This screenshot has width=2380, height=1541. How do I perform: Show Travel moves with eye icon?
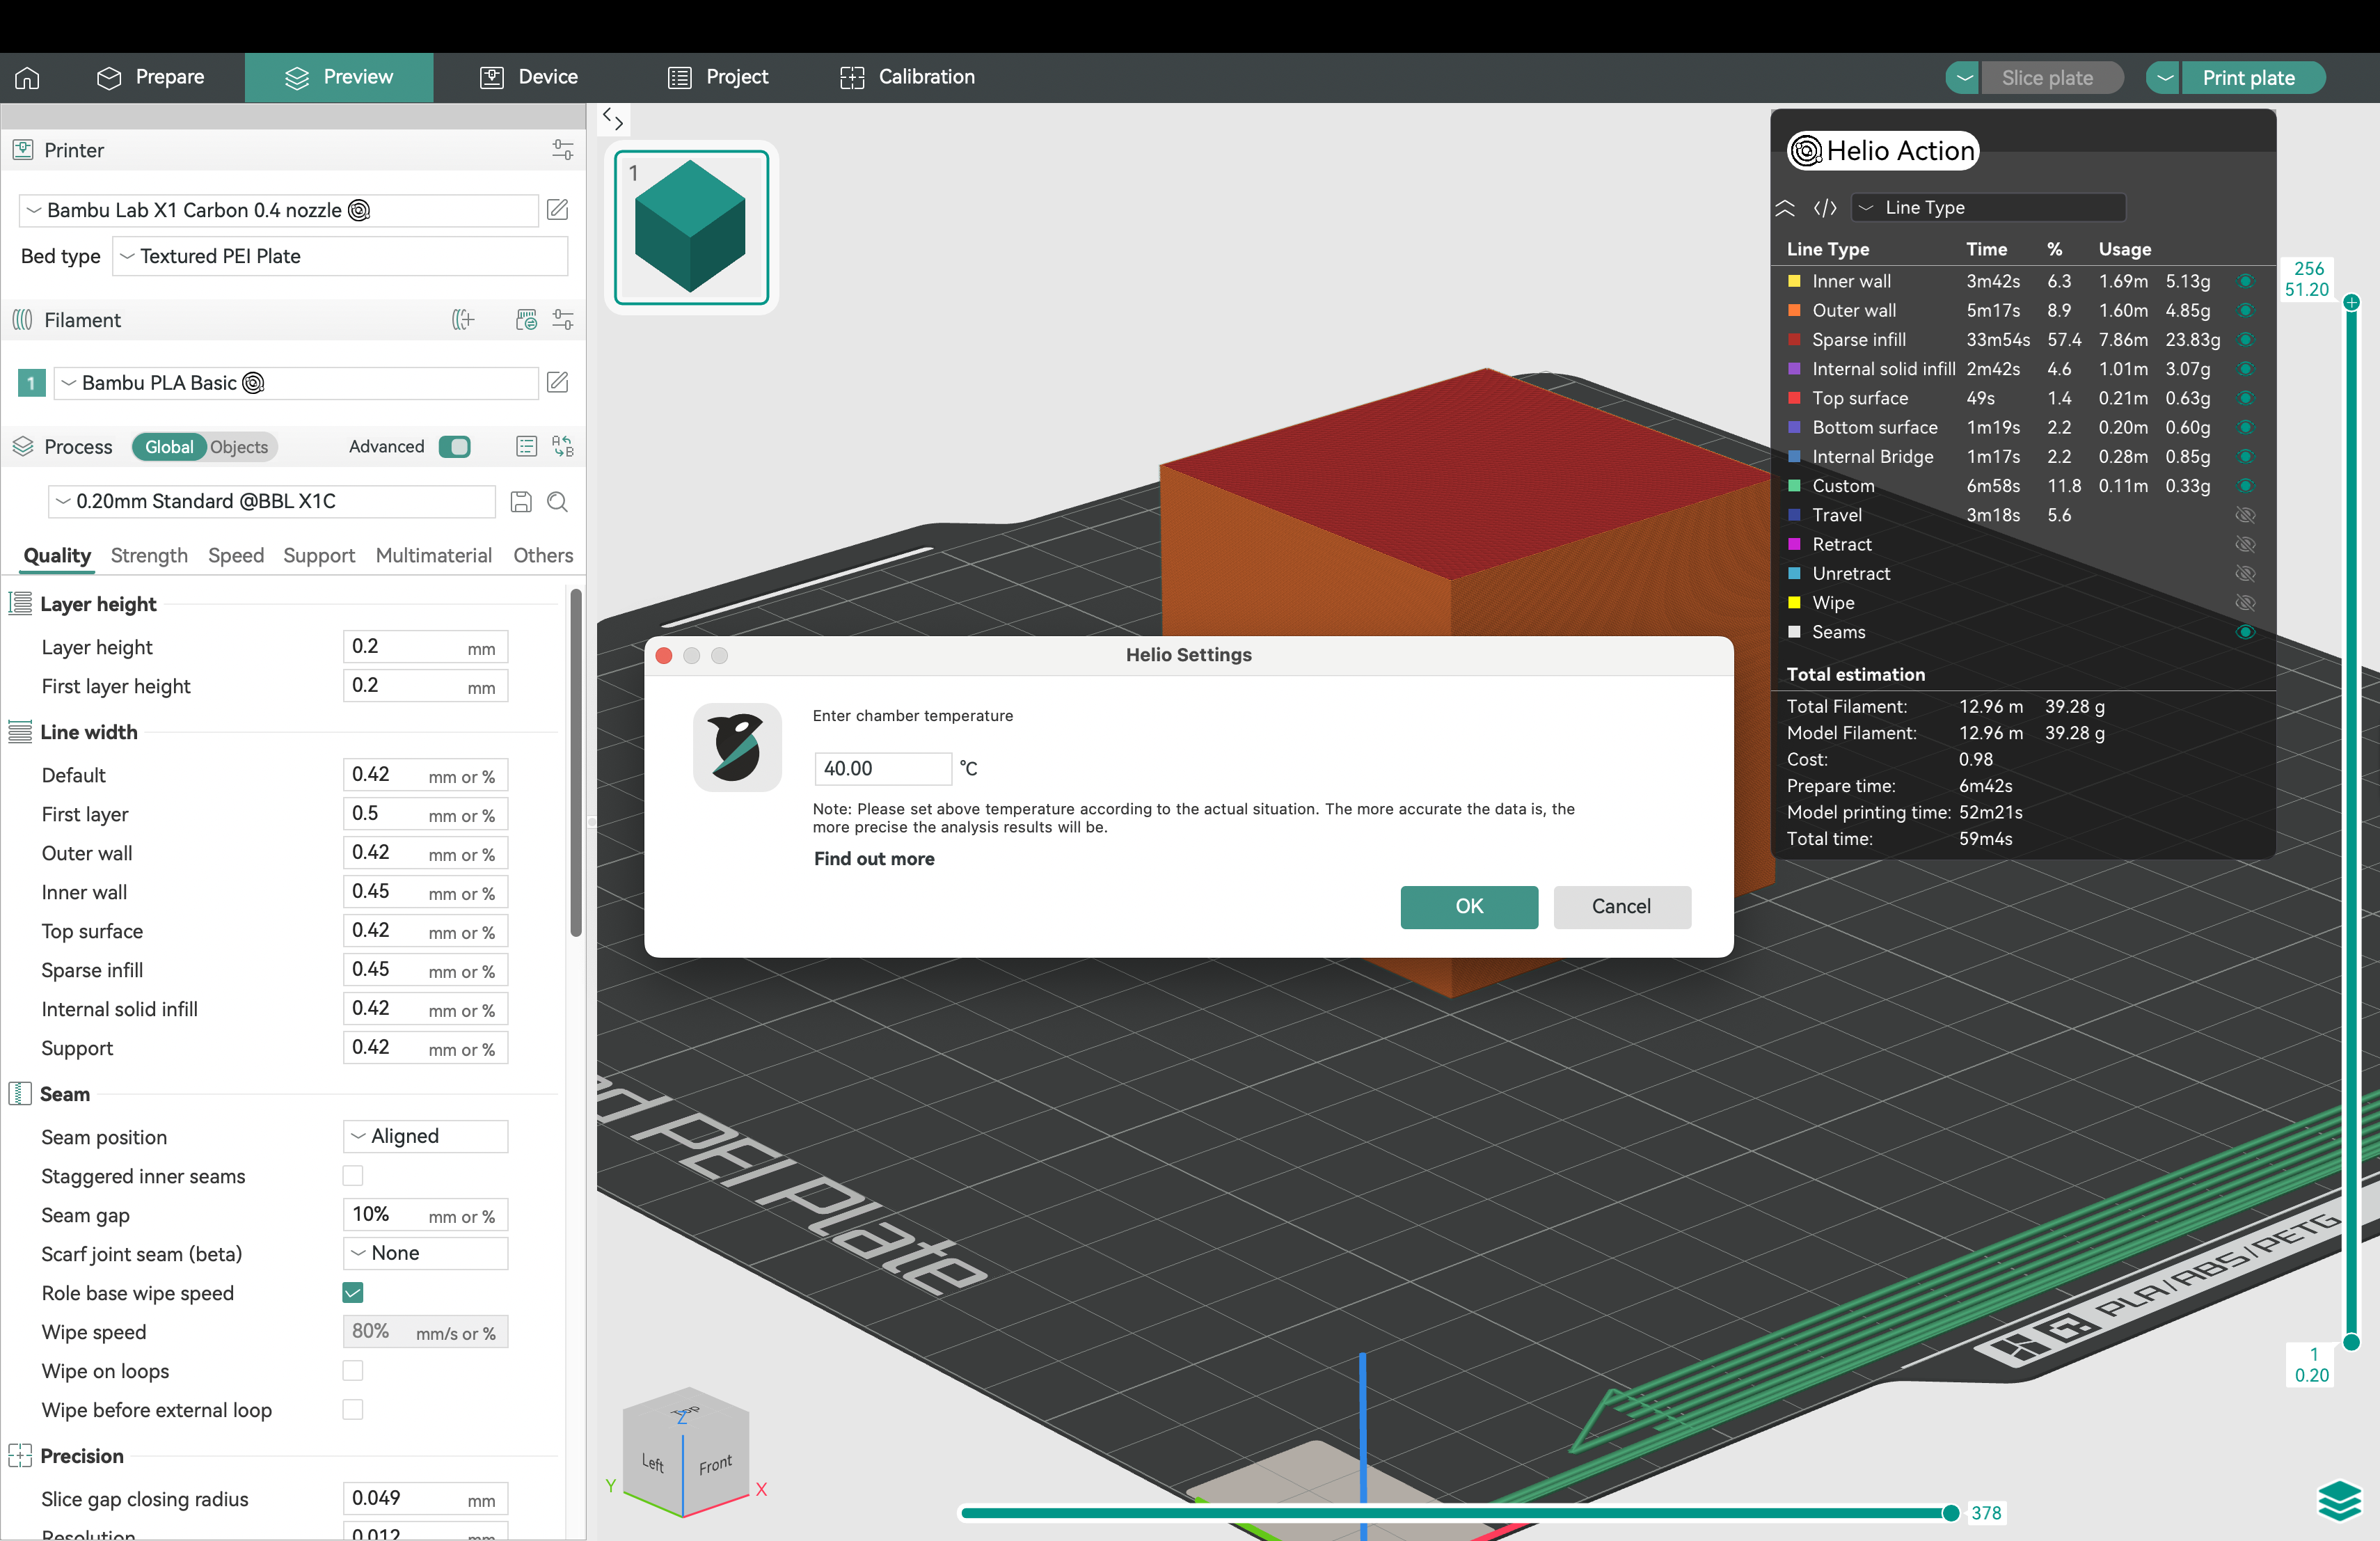pyautogui.click(x=2245, y=515)
